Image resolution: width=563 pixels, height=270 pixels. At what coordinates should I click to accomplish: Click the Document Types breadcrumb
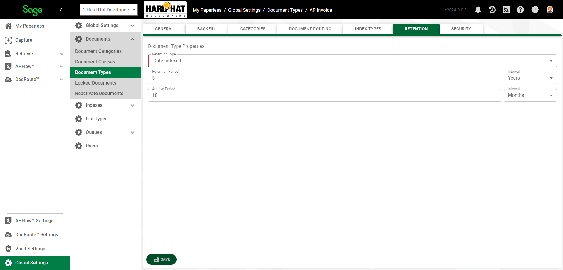tap(285, 10)
